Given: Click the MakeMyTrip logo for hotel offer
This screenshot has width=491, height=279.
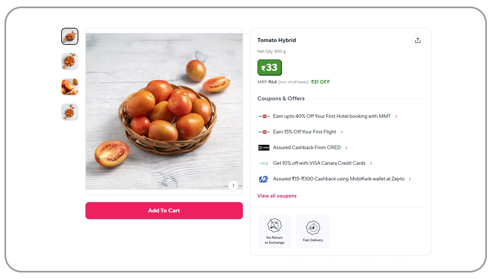Looking at the screenshot, I should [264, 116].
